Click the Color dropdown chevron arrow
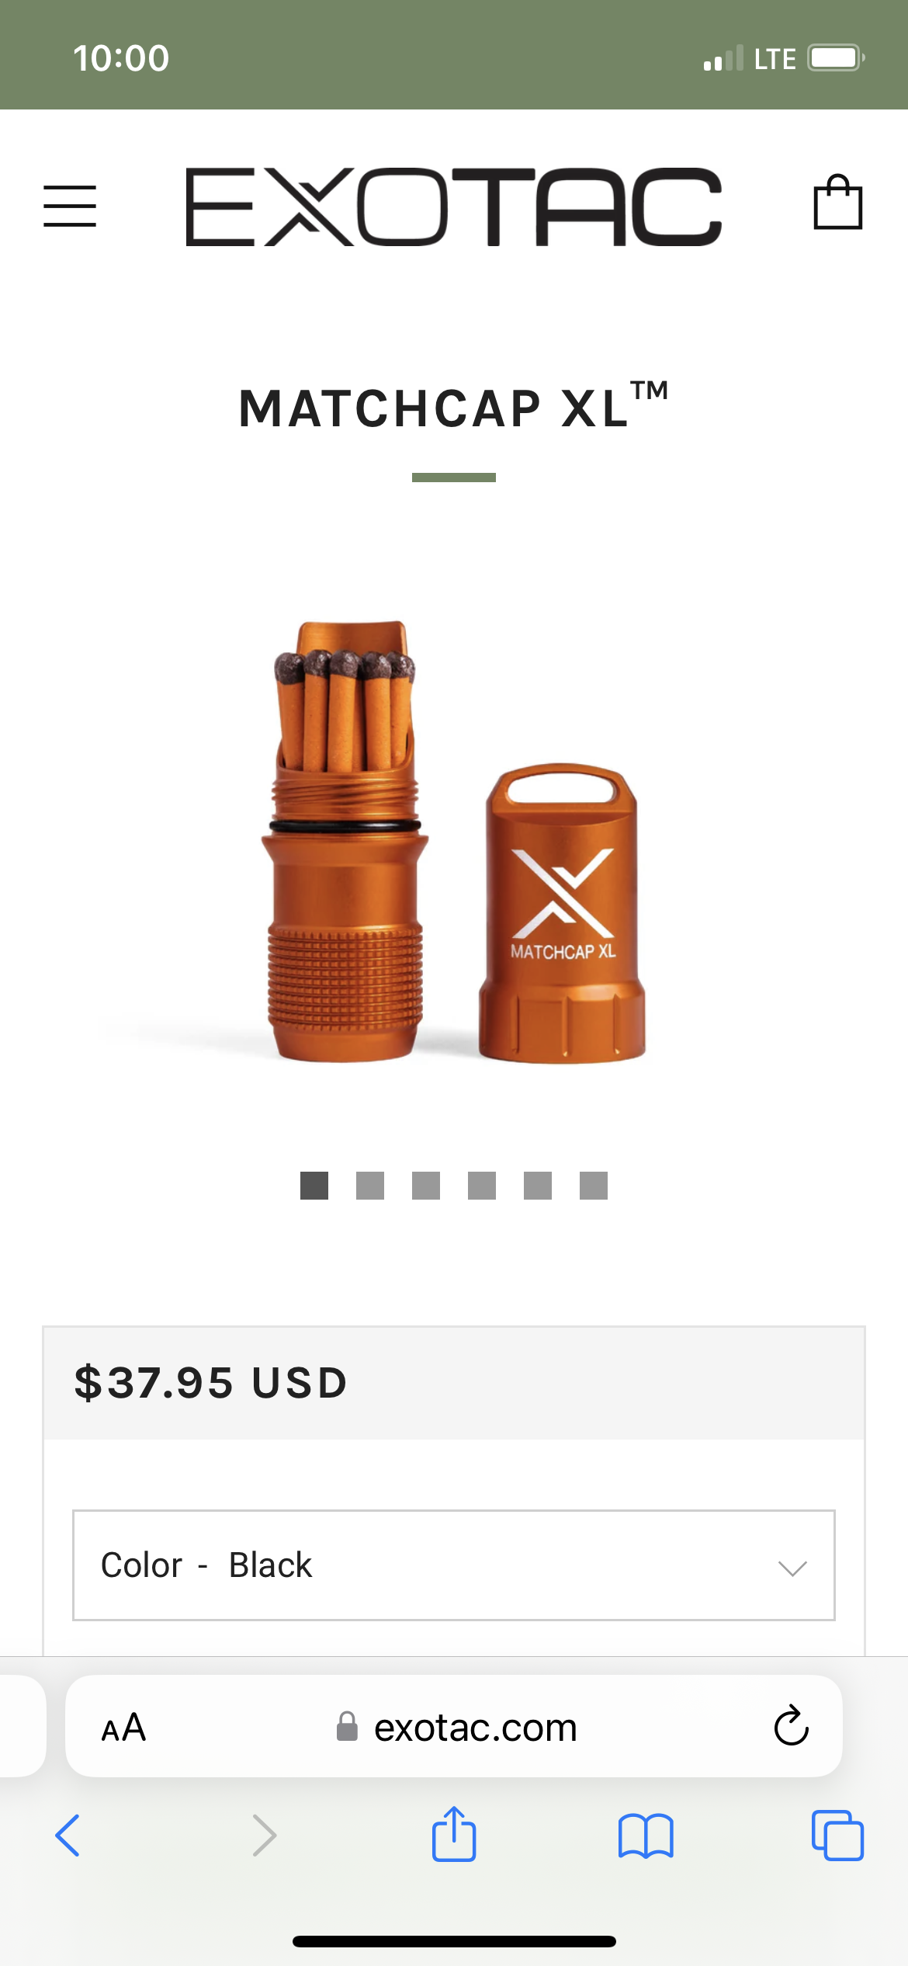 tap(792, 1568)
